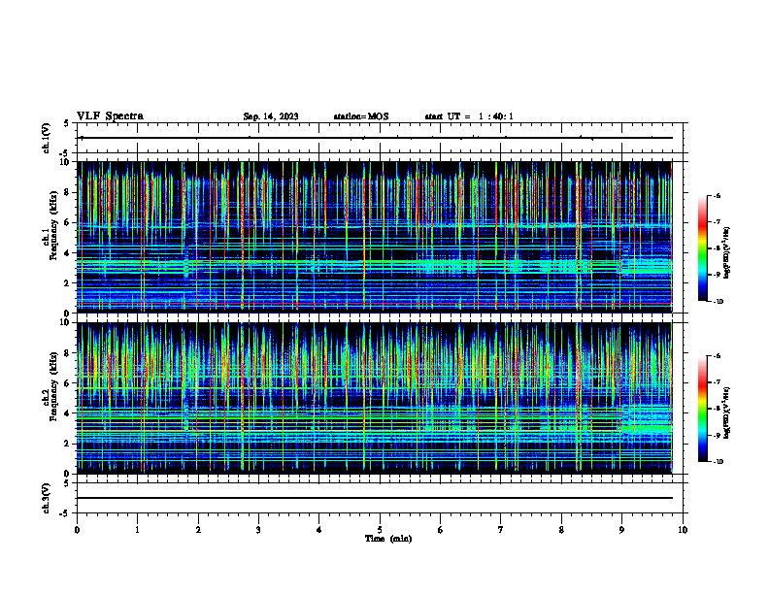Click time axis tick label "8"
Image resolution: width=769 pixels, height=594 pixels.
point(561,530)
